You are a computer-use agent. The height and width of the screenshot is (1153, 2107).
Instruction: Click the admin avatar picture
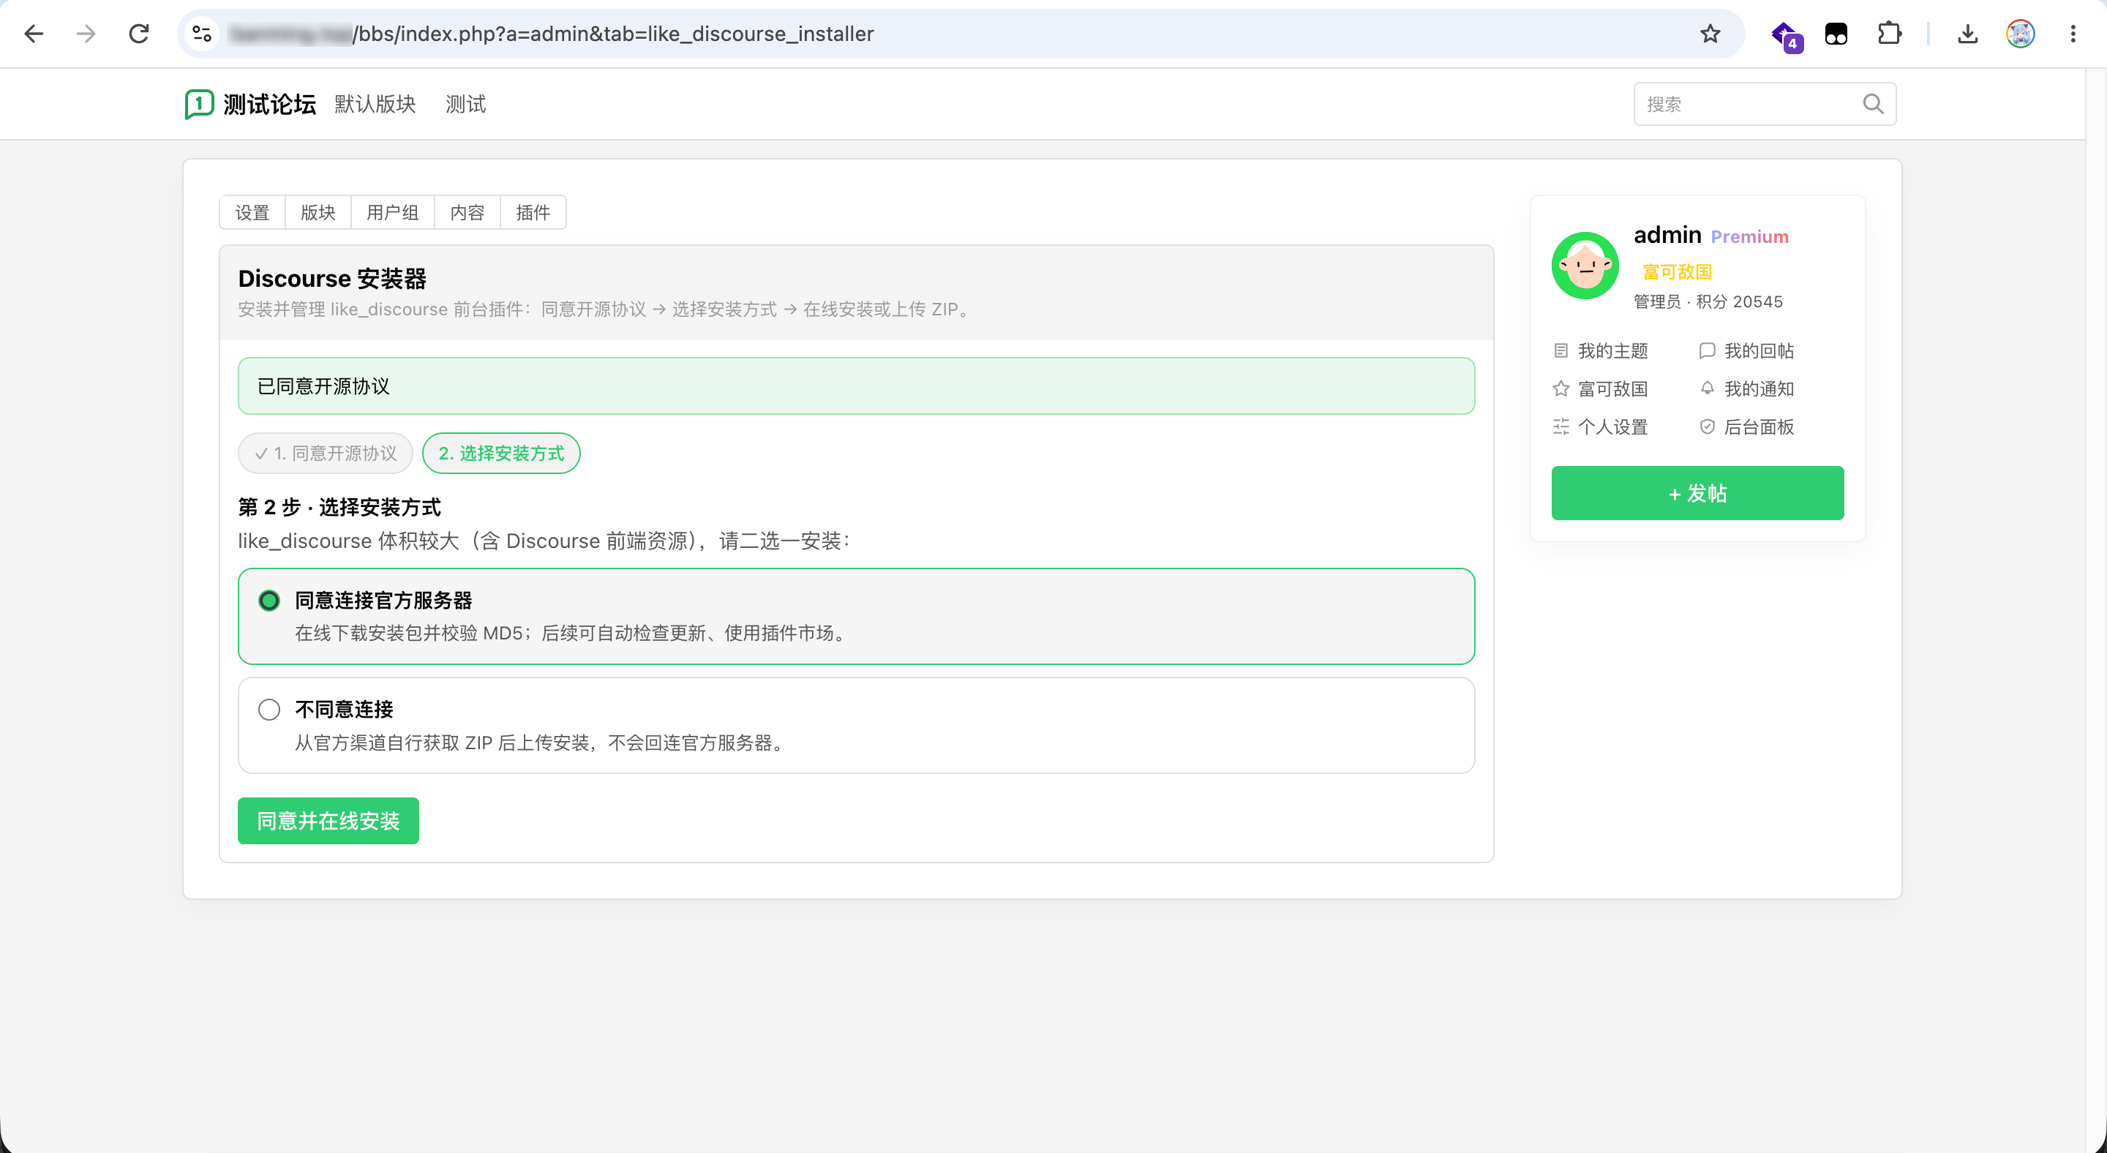coord(1585,266)
